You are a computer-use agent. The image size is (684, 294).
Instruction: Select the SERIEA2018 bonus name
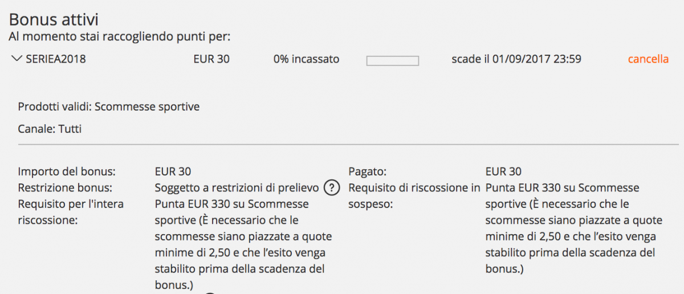tap(56, 59)
